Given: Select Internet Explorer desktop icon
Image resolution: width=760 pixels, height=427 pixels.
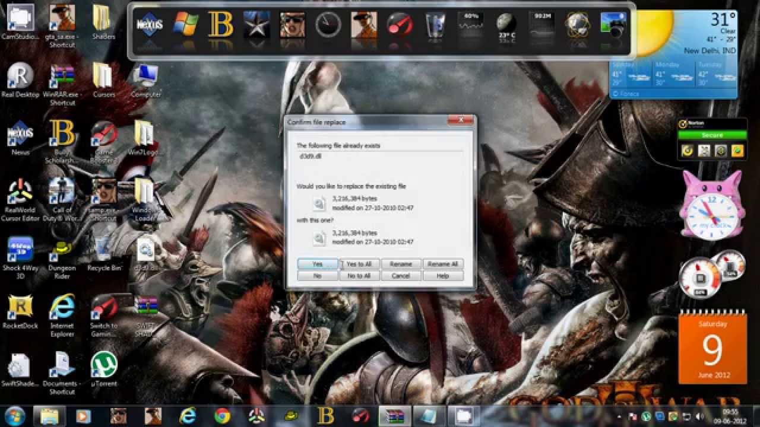Looking at the screenshot, I should coord(62,316).
